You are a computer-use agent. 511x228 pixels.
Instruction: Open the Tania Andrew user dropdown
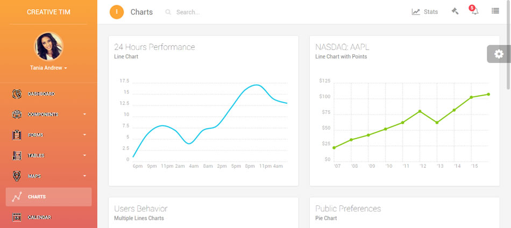[48, 68]
